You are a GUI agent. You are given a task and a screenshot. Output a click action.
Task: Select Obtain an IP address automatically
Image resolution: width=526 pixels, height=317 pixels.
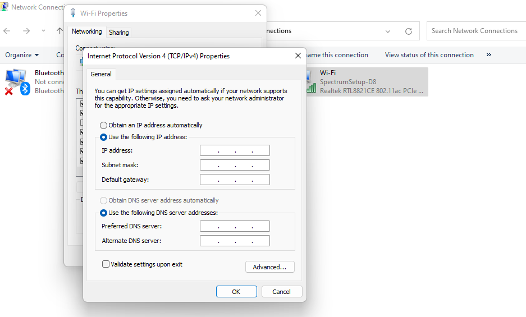(x=103, y=126)
